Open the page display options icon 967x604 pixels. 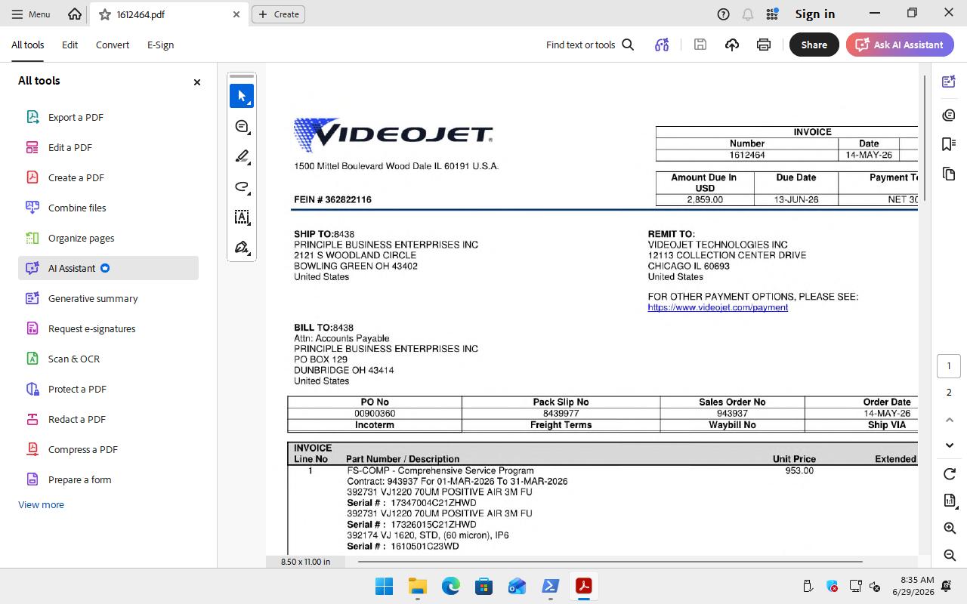pyautogui.click(x=950, y=501)
